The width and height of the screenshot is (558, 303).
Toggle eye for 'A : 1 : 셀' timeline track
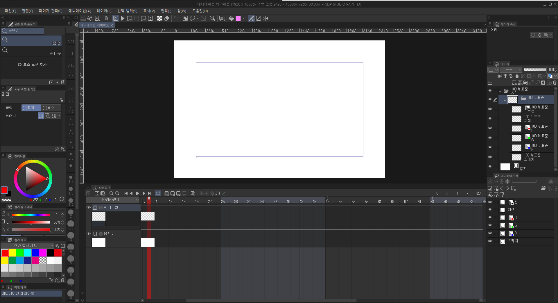pos(89,208)
